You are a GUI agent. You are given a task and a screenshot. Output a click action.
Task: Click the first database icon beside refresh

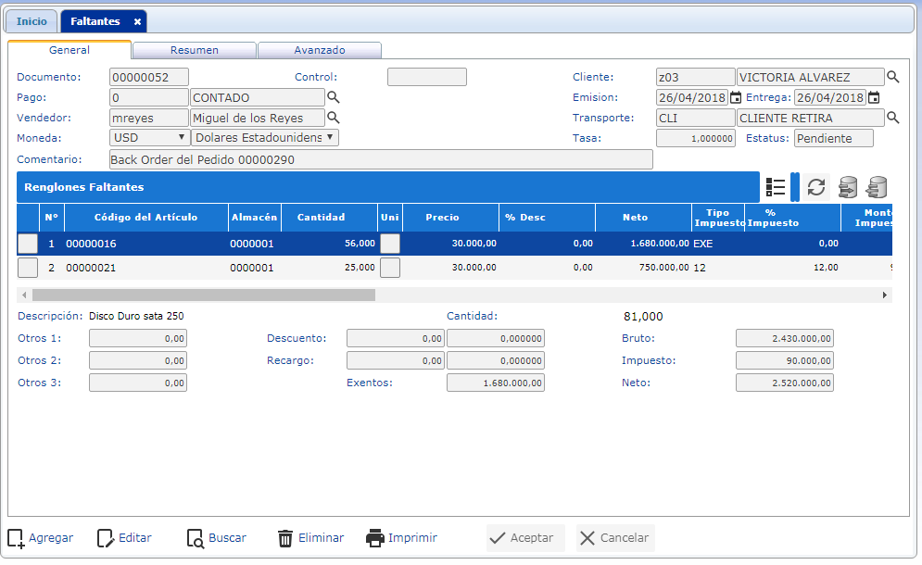(x=847, y=187)
